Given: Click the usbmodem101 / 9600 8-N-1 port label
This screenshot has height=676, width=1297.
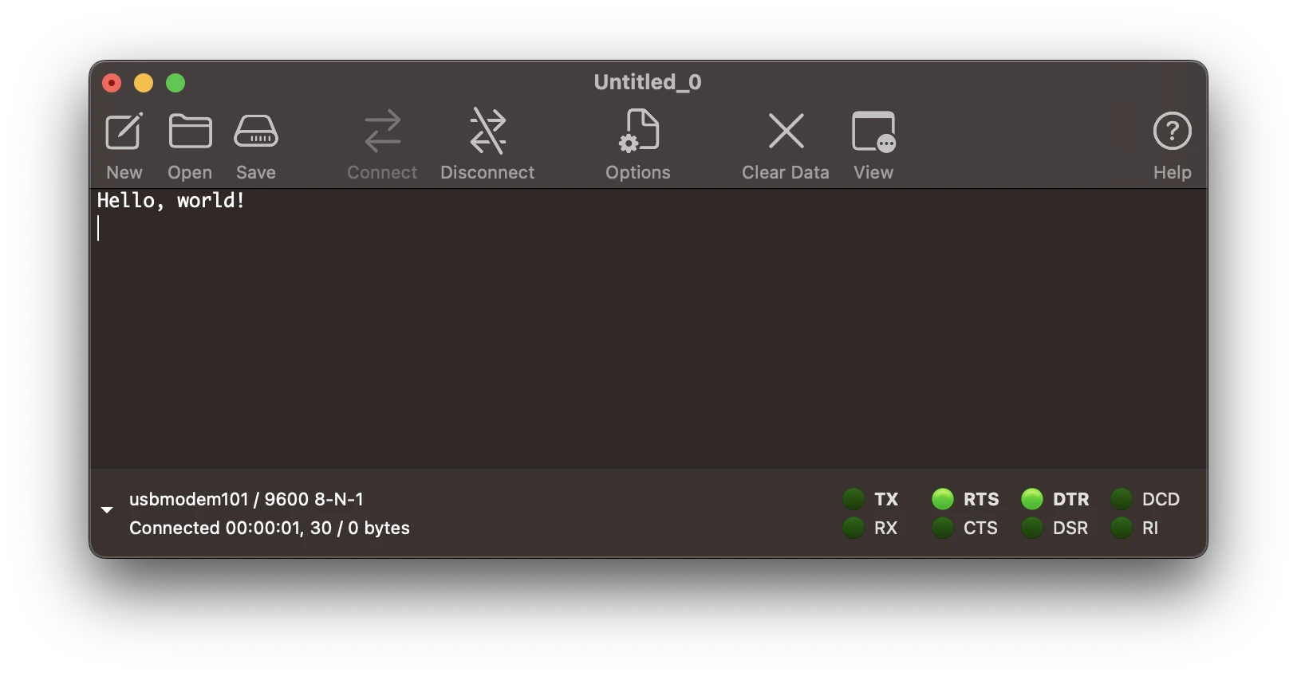Looking at the screenshot, I should coord(246,499).
